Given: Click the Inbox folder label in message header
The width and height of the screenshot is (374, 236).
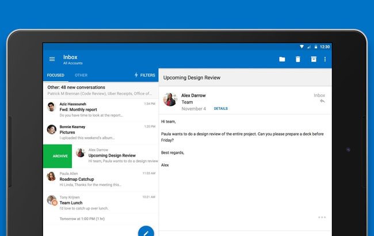Looking at the screenshot, I should pyautogui.click(x=319, y=96).
